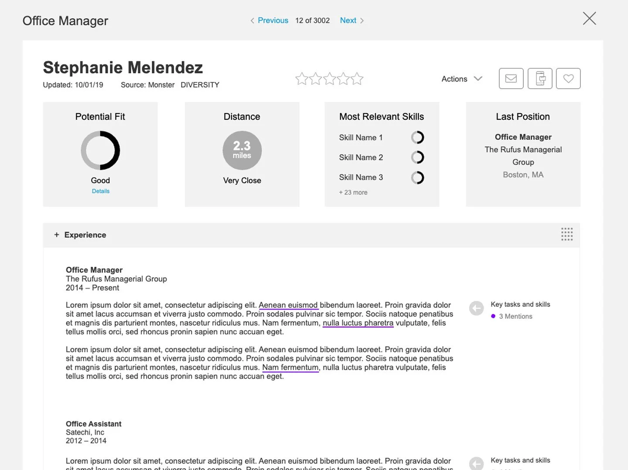Click the 'Stephanie Melendez' name heading
The height and width of the screenshot is (470, 628).
click(x=123, y=68)
